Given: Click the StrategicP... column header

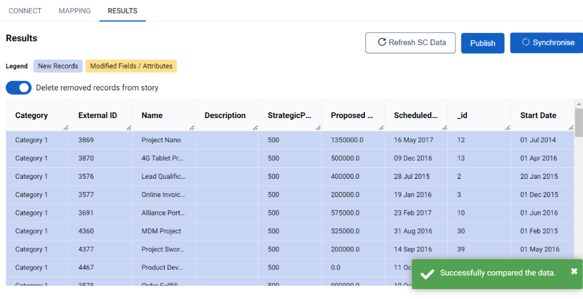Looking at the screenshot, I should coord(290,116).
